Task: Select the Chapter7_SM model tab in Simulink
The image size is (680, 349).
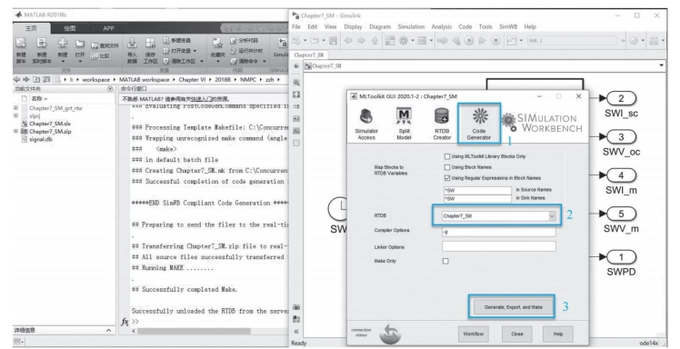Action: pos(309,55)
